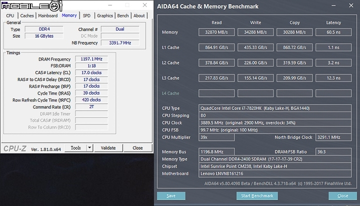
Task: Click the L1 Cache Latency 1.1 ns
Action: coord(333,47)
